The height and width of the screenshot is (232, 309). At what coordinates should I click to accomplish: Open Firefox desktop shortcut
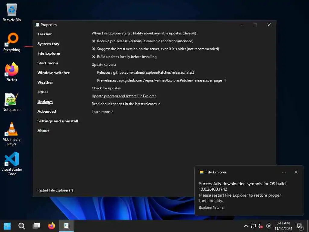click(x=12, y=72)
